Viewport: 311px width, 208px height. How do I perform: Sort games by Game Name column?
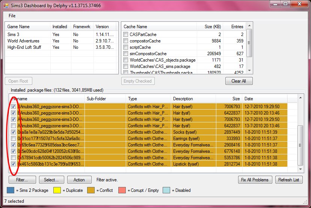point(27,27)
